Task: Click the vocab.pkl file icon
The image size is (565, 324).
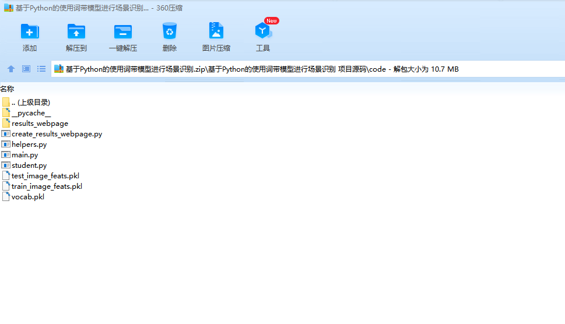Action: click(x=6, y=196)
